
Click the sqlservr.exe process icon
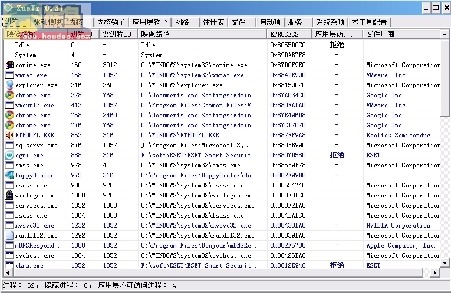click(x=9, y=145)
